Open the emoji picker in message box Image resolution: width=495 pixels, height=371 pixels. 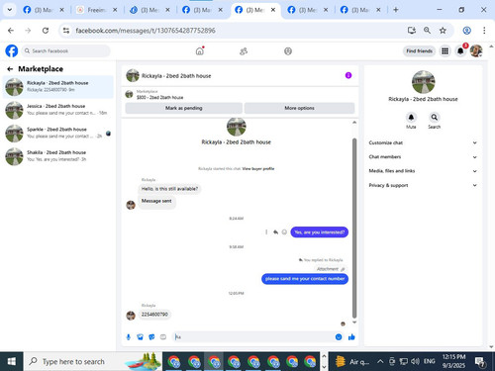tap(339, 337)
